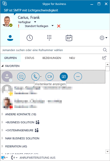Open the primary device selector icon

(3, 157)
